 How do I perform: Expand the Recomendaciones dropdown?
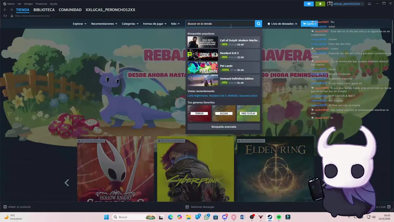coord(104,24)
